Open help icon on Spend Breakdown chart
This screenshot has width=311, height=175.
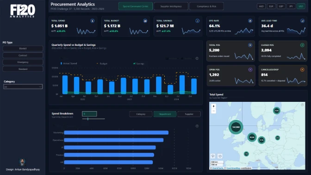click(197, 126)
